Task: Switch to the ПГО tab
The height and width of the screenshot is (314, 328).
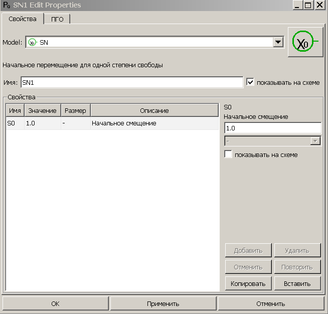Action: coord(57,19)
